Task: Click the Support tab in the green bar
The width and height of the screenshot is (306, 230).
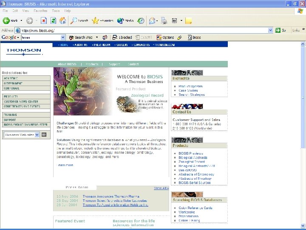Action: (114, 64)
